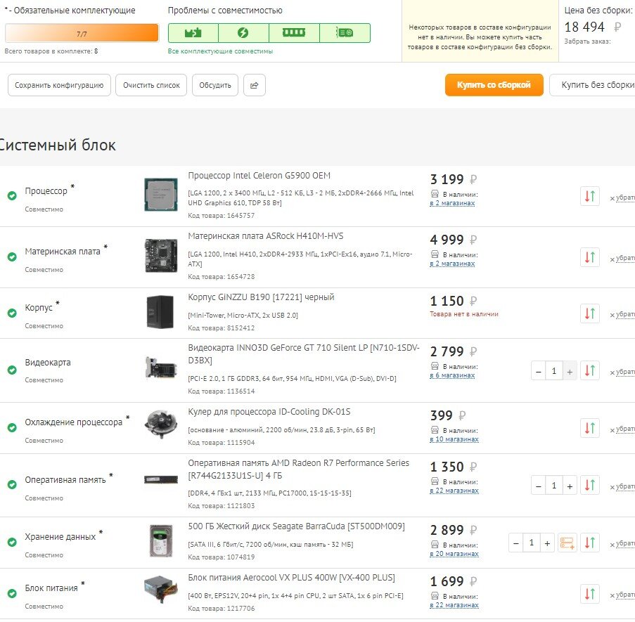Open Блок питания Aerocool VX PLUS 400W title

[x=292, y=578]
